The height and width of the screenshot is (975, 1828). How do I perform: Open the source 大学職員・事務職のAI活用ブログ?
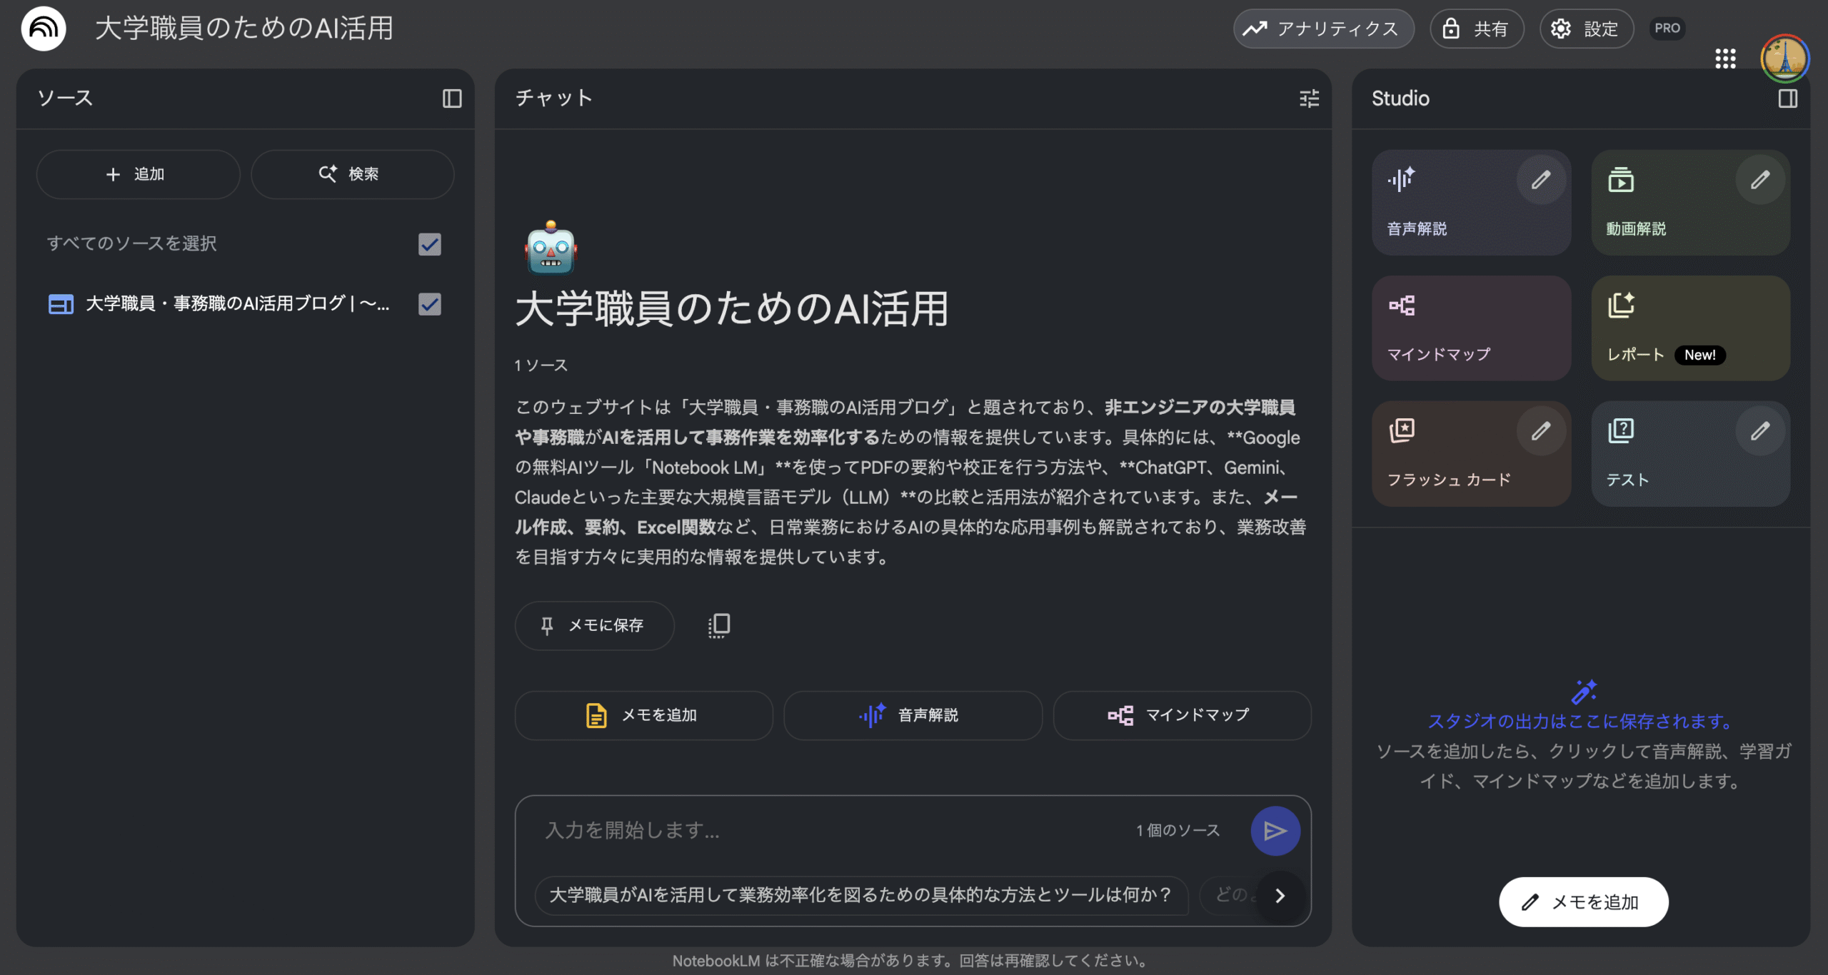click(x=238, y=304)
